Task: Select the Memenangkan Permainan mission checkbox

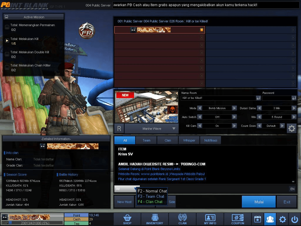Action: click(x=7, y=27)
